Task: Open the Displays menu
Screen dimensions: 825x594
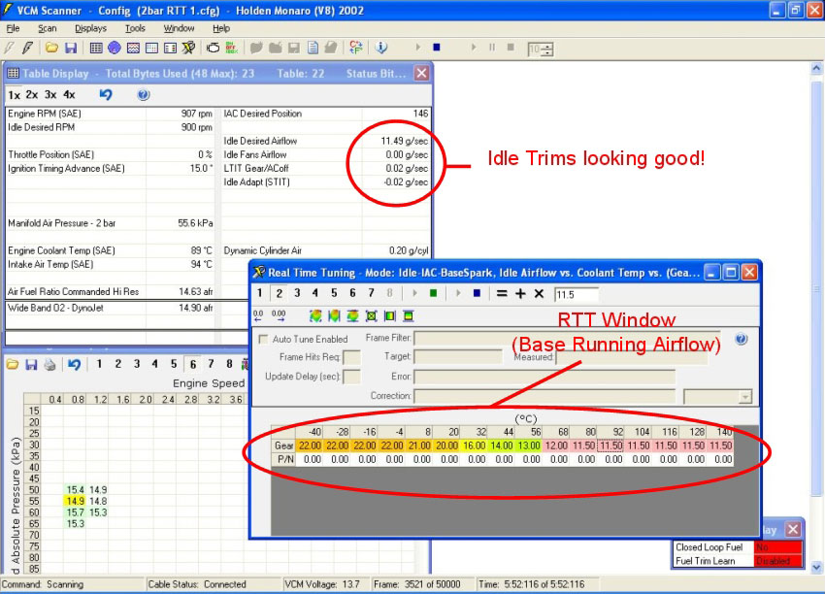Action: pyautogui.click(x=90, y=28)
